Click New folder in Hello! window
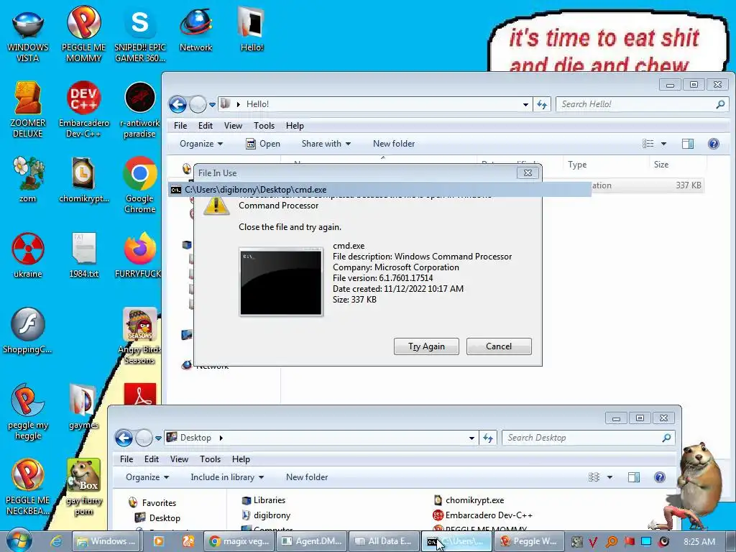 394,144
